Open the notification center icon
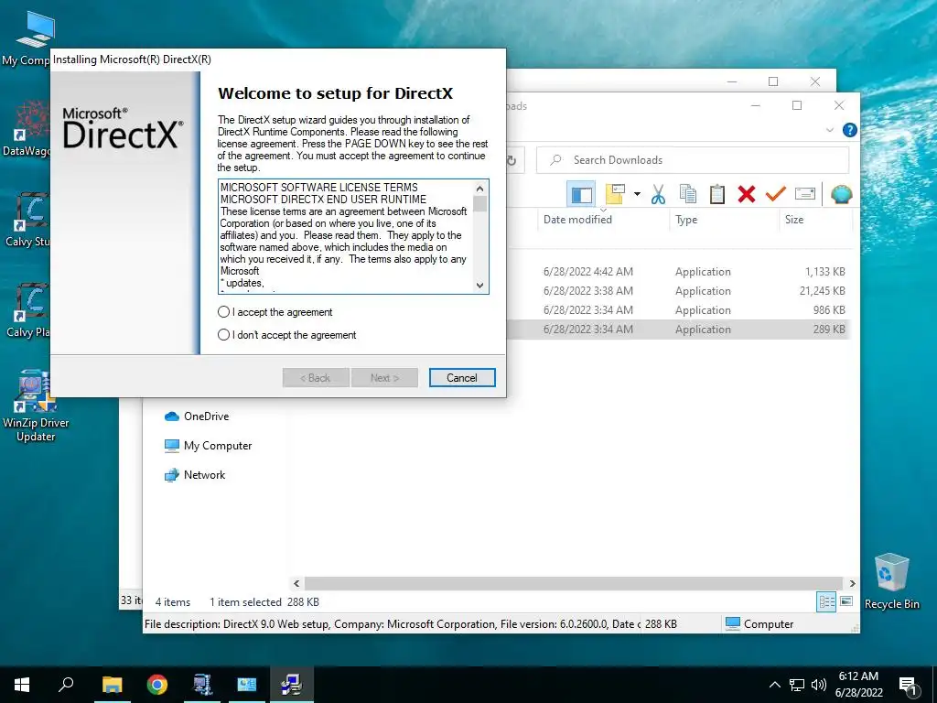The width and height of the screenshot is (937, 703). [908, 686]
